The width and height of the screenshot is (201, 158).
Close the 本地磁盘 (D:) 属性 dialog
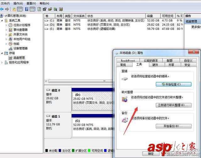[x=194, y=52]
